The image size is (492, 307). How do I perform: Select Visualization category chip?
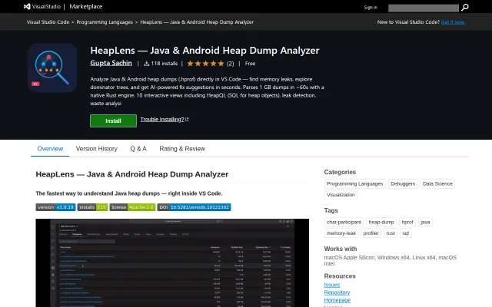tap(341, 195)
